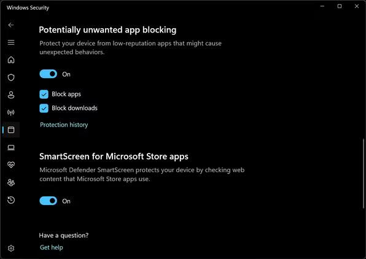
Task: Open Firewall & network protection icon
Action: pos(11,112)
